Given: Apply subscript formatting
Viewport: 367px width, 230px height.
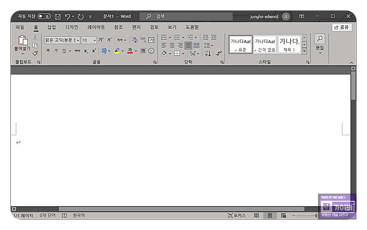Looking at the screenshot, I should click(x=86, y=51).
